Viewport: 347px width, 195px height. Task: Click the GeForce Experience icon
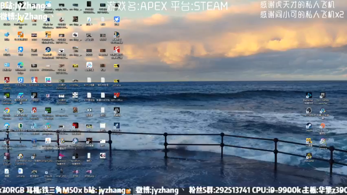point(7,95)
